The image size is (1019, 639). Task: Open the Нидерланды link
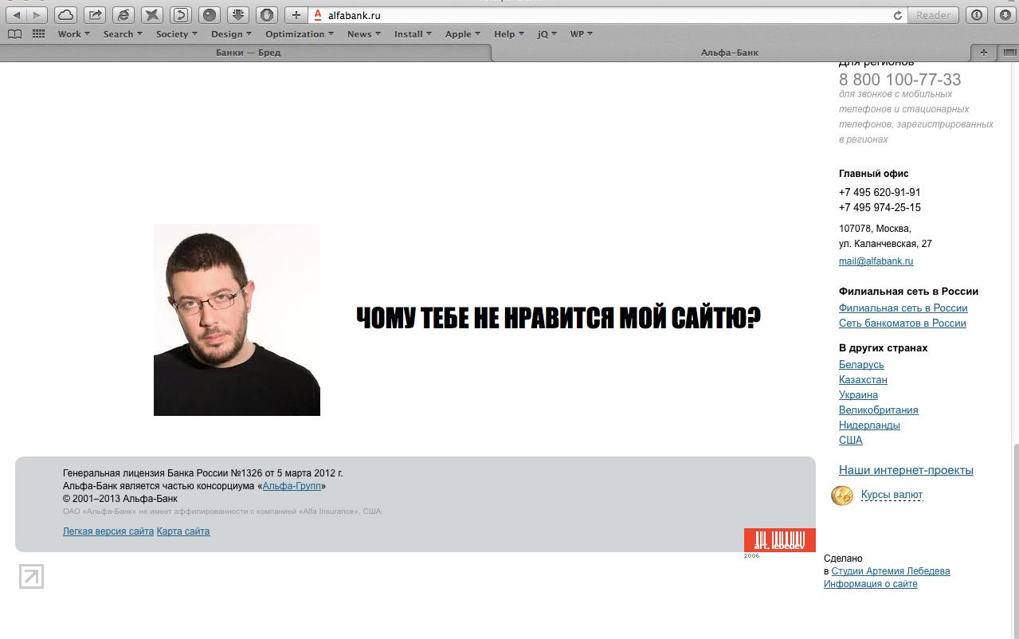click(x=869, y=425)
